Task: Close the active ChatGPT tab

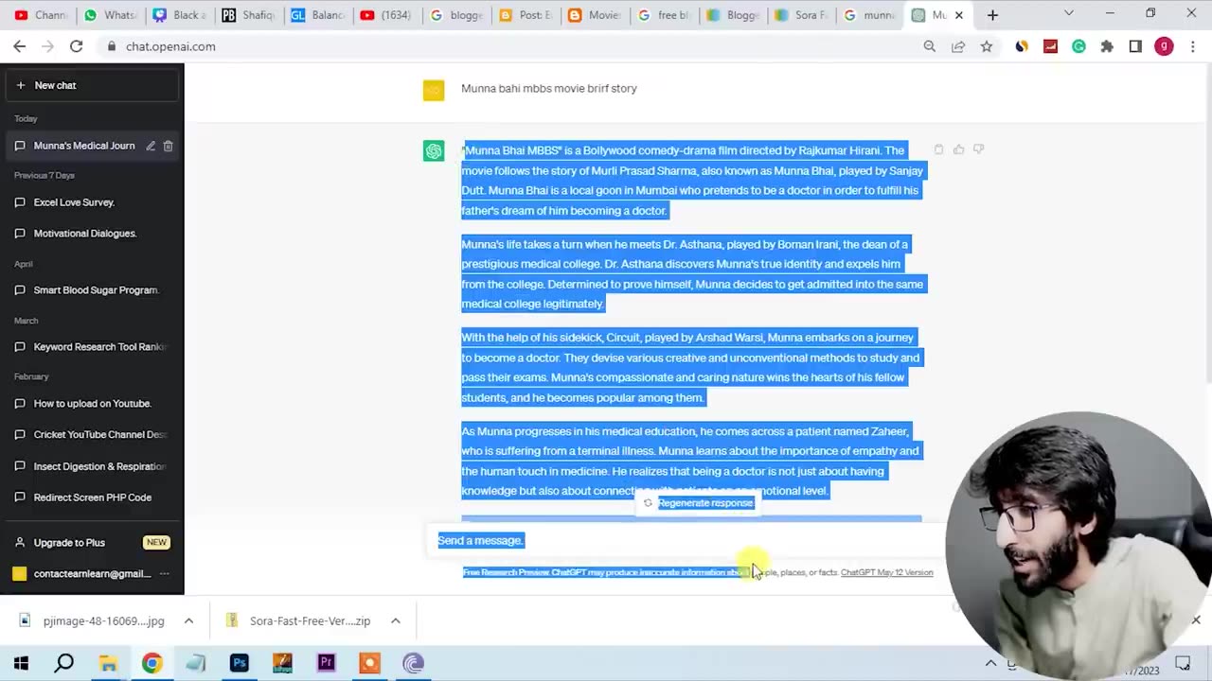Action: 958,15
